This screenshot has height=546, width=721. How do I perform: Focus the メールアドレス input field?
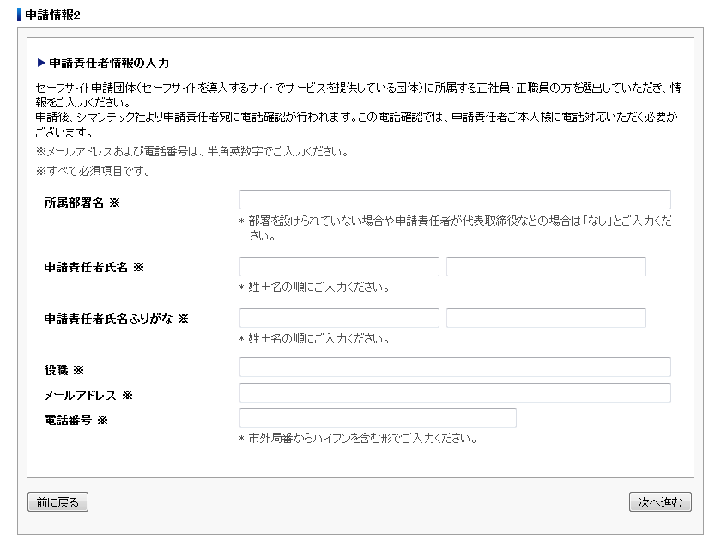tap(455, 393)
